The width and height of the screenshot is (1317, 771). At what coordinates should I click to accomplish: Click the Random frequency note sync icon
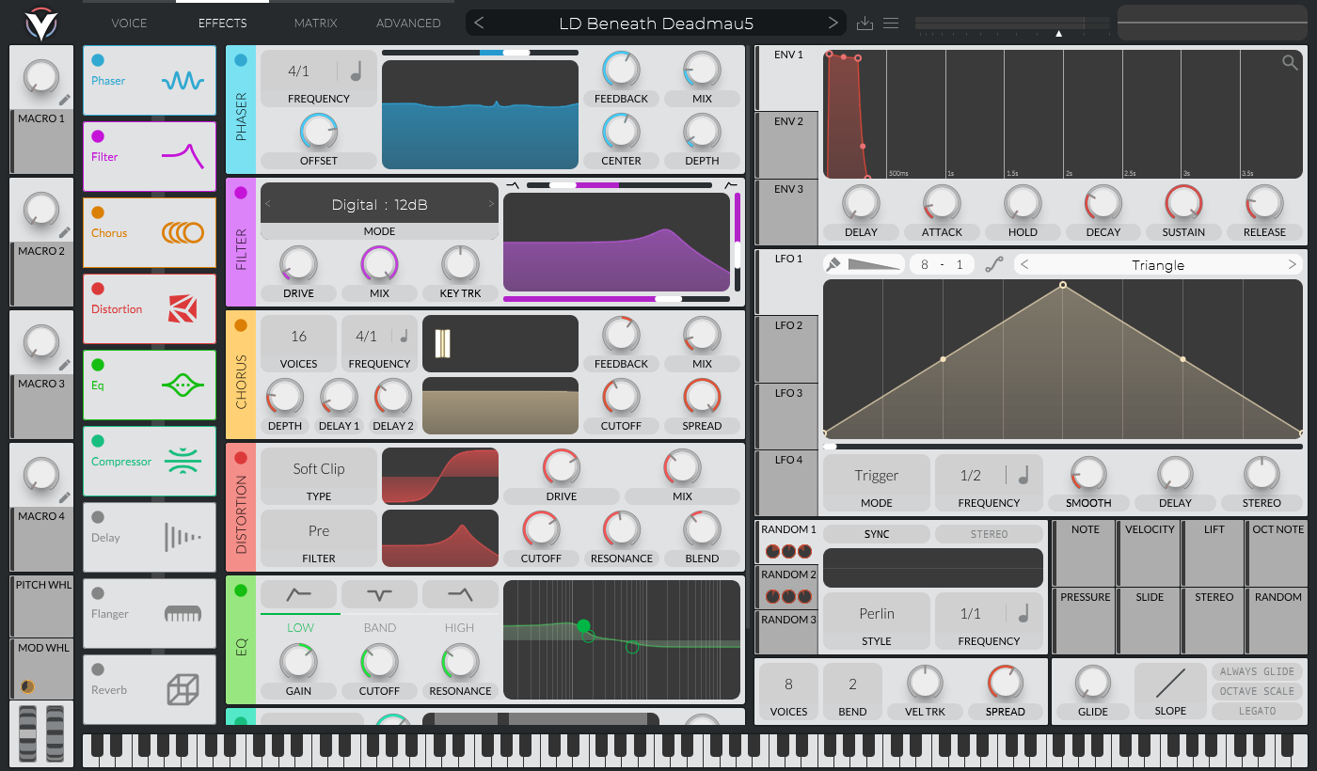(1023, 614)
